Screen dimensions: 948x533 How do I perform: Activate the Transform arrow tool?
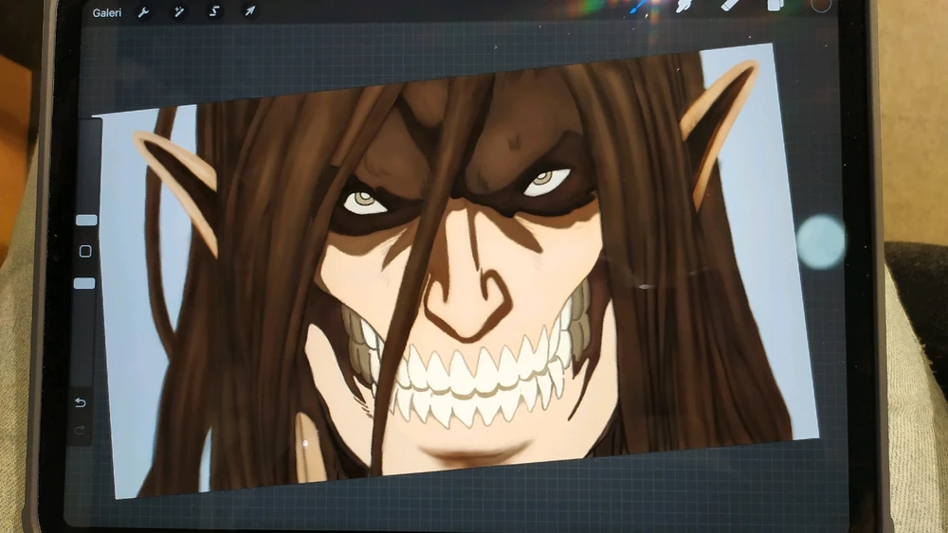point(249,10)
